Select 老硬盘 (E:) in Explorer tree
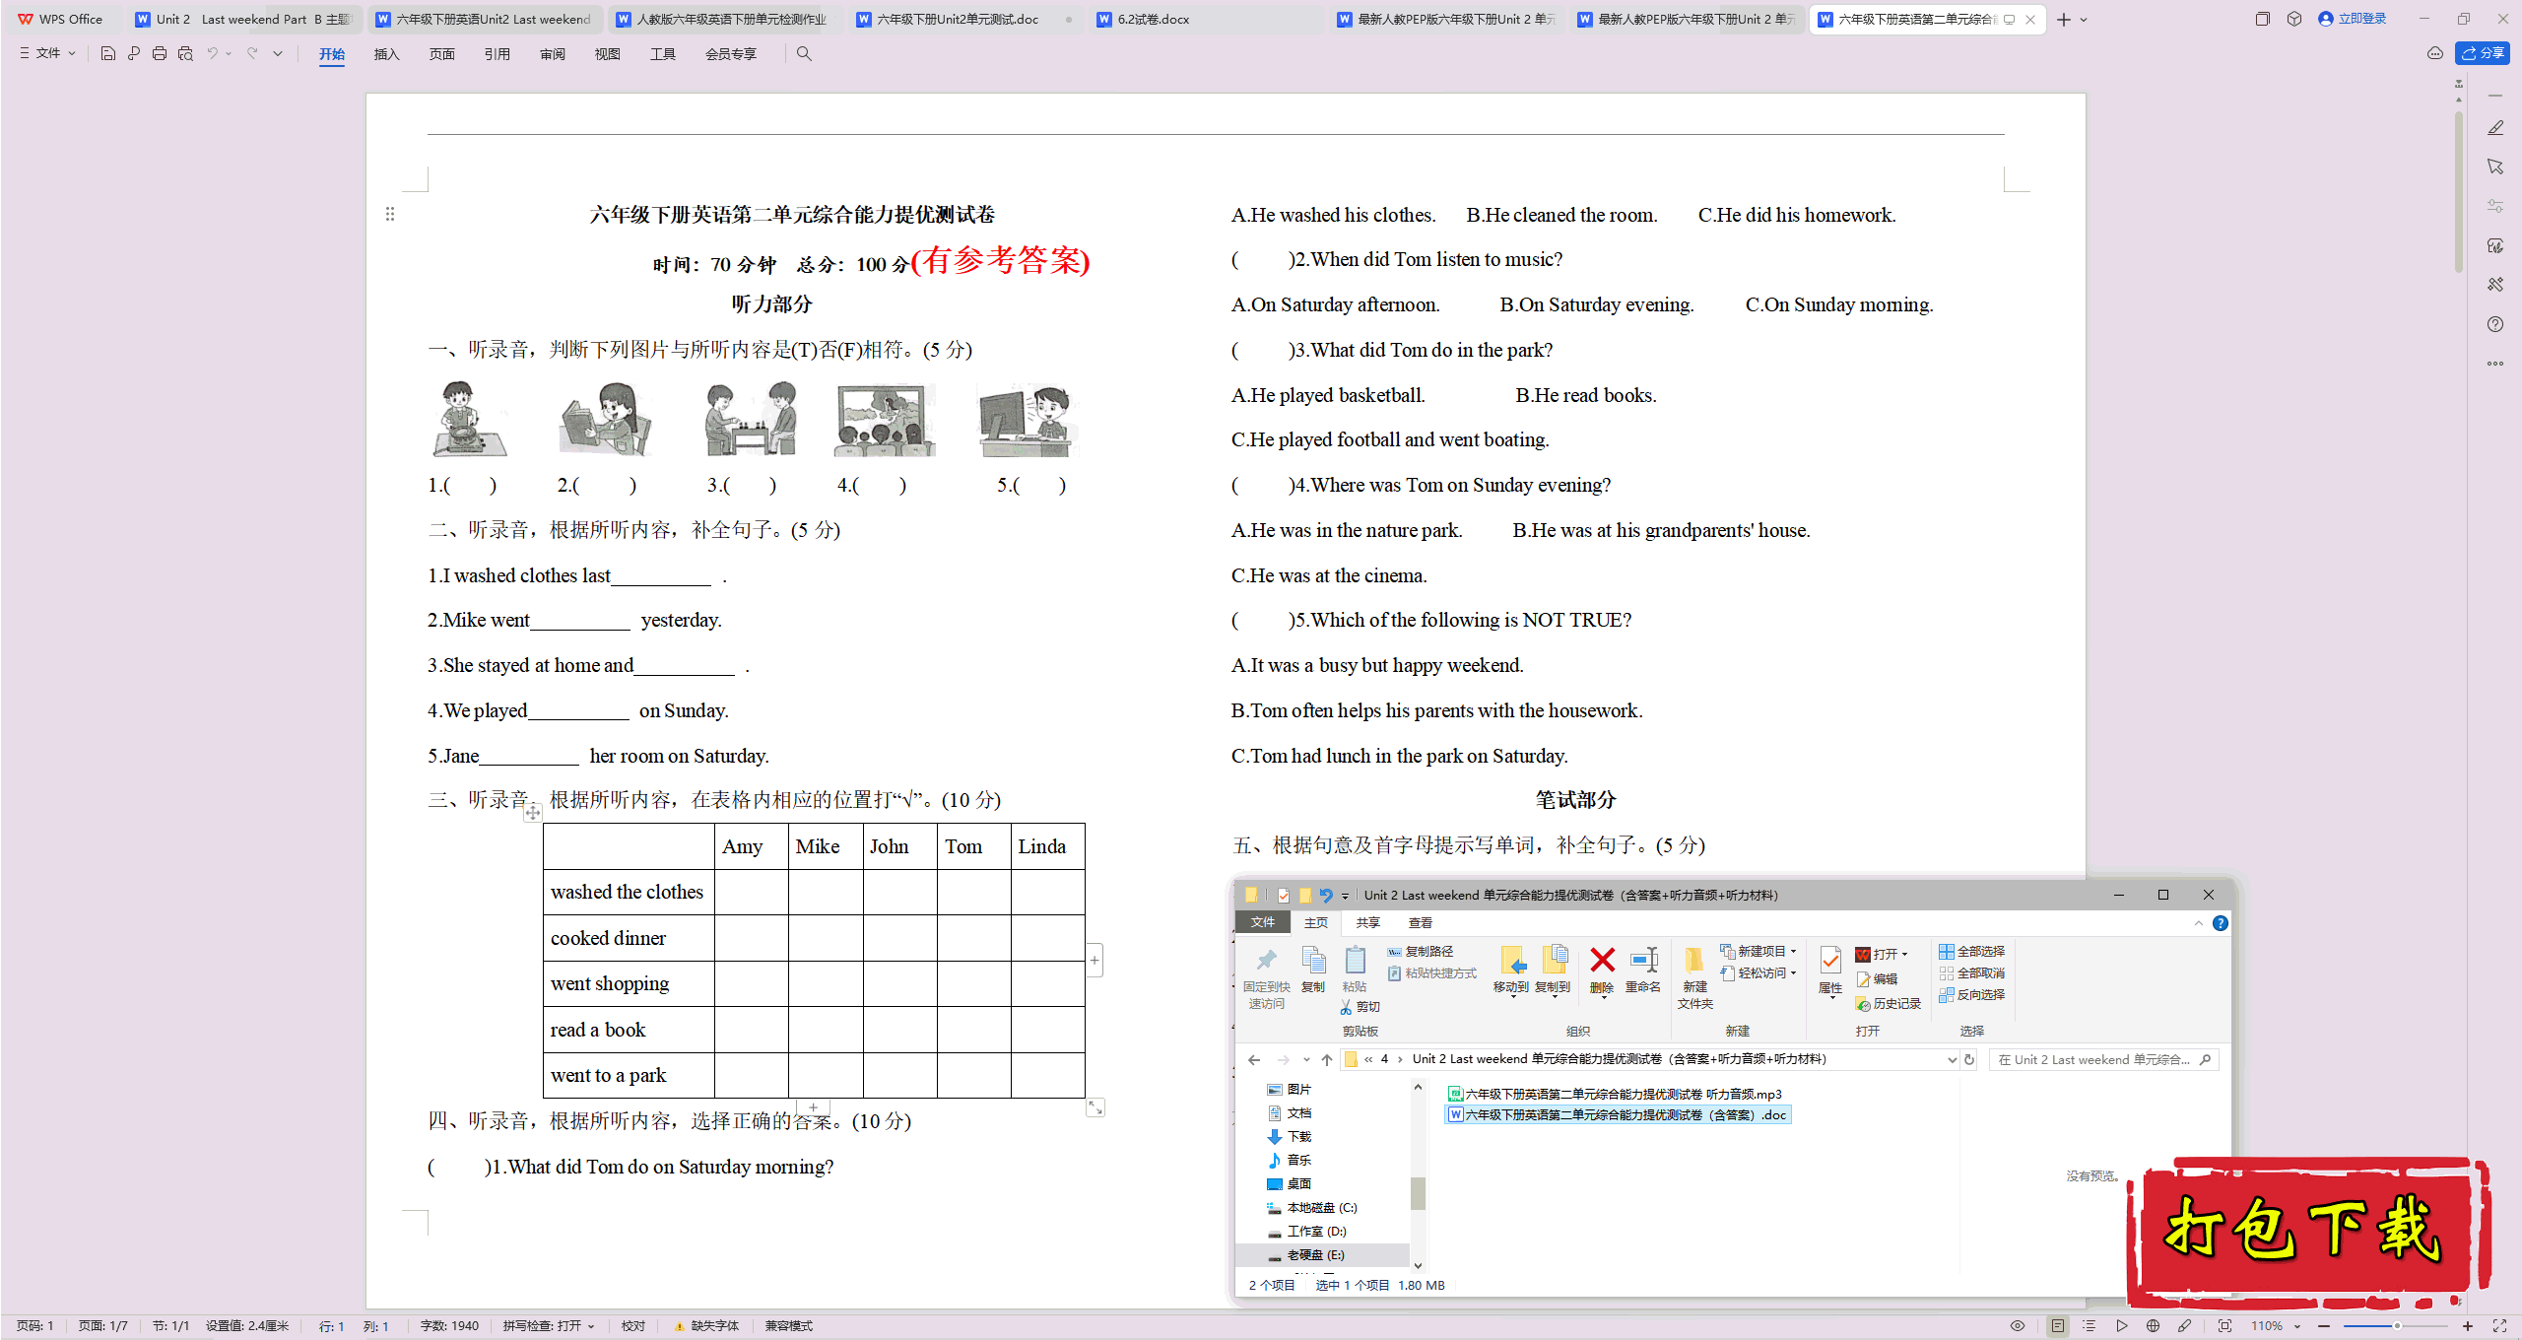 (x=1315, y=1255)
